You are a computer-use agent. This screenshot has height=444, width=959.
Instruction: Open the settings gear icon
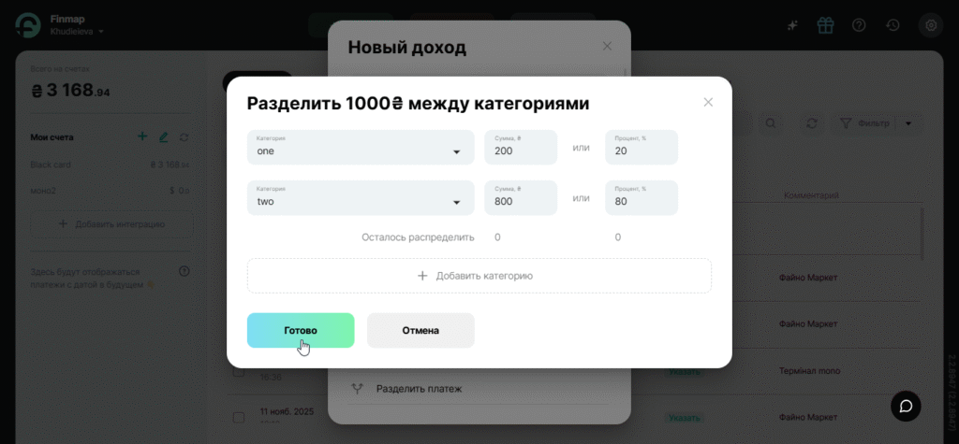[930, 25]
